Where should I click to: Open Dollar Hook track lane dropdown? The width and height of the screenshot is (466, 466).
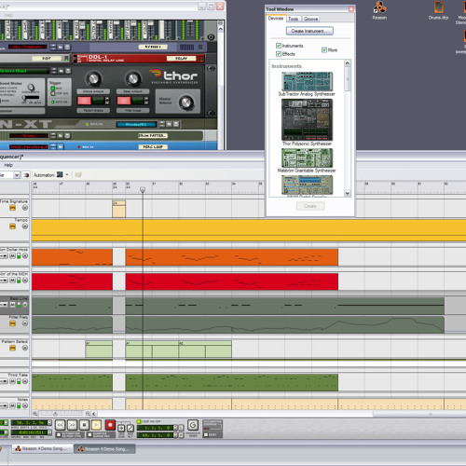4,255
